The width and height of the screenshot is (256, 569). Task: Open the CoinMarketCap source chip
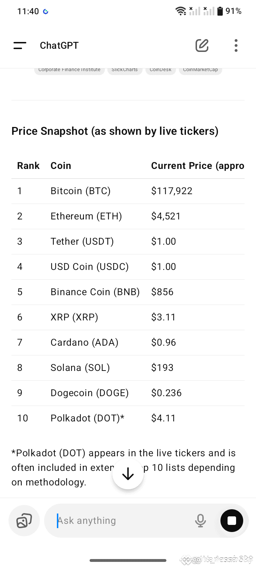[201, 70]
